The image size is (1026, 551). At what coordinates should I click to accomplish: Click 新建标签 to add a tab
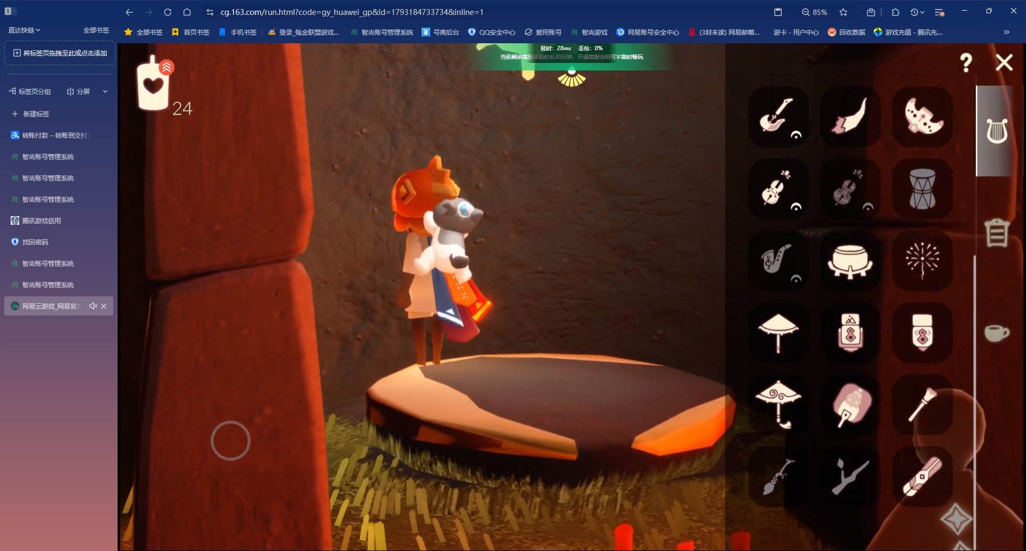(x=30, y=114)
